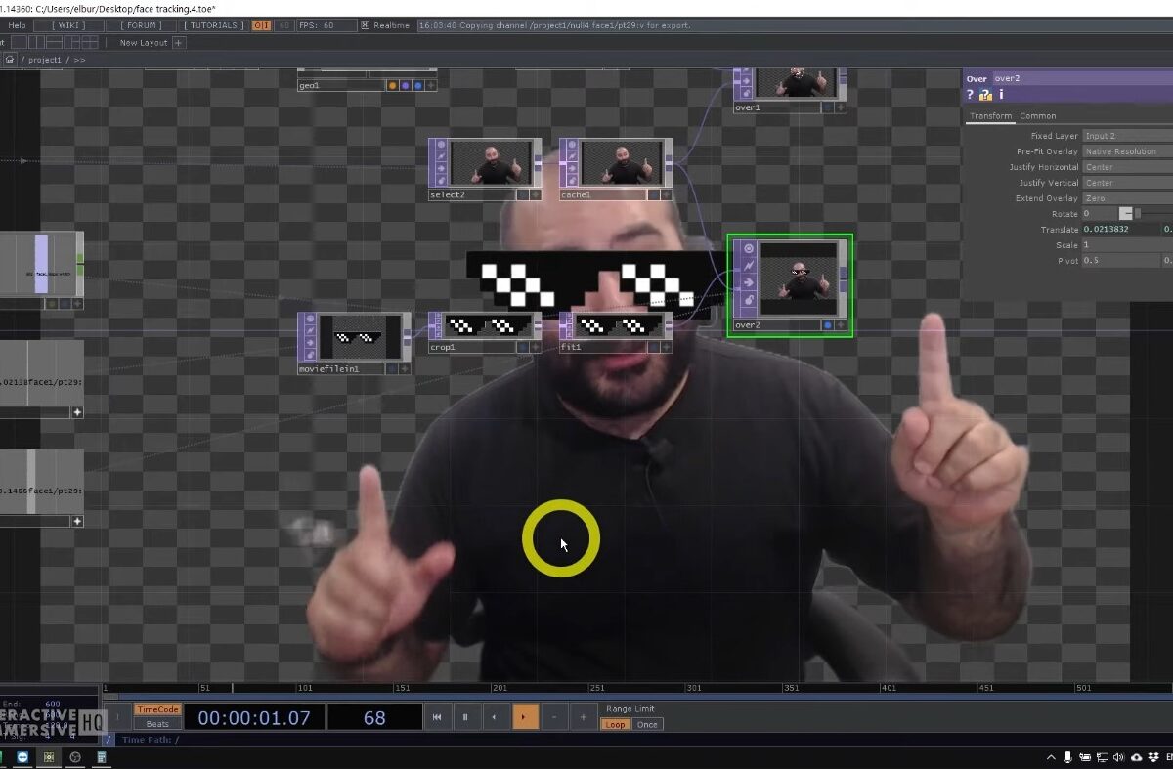Open the Fixed Layer dropdown
Screen dimensions: 1173x769
pyautogui.click(x=1126, y=136)
